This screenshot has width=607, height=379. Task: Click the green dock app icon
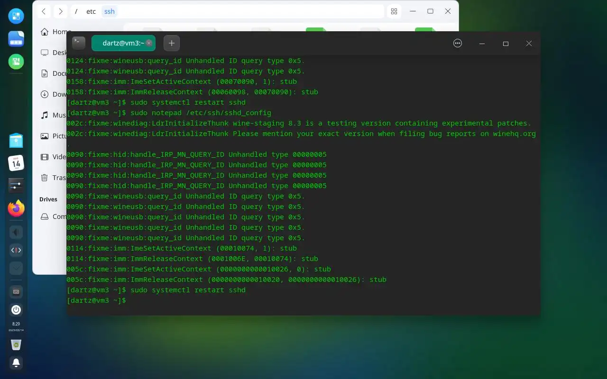[16, 61]
